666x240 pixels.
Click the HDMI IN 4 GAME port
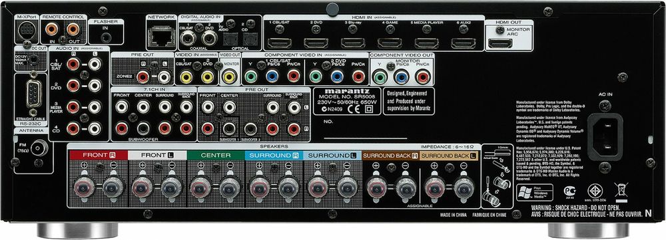[x=390, y=43]
